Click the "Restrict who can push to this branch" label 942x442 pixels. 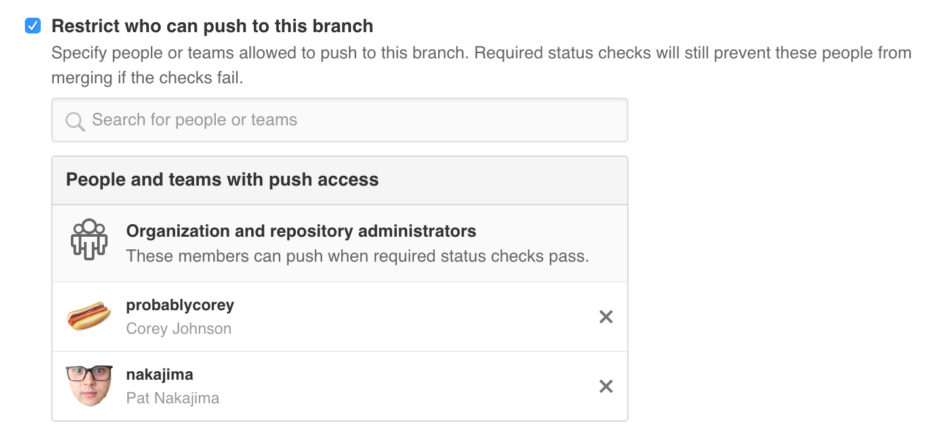[x=212, y=26]
